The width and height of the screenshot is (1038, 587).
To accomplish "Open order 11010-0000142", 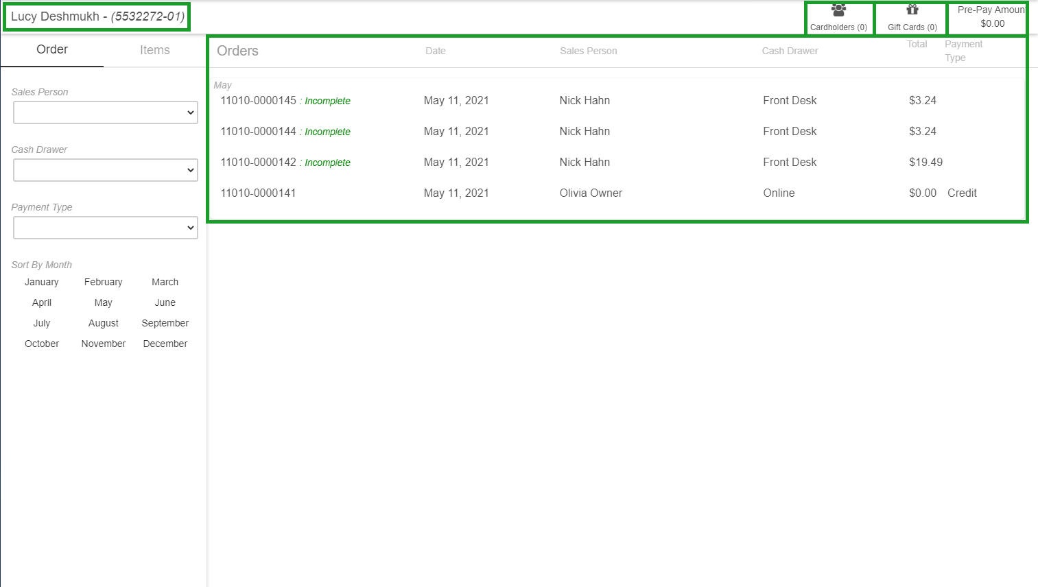I will click(x=258, y=162).
